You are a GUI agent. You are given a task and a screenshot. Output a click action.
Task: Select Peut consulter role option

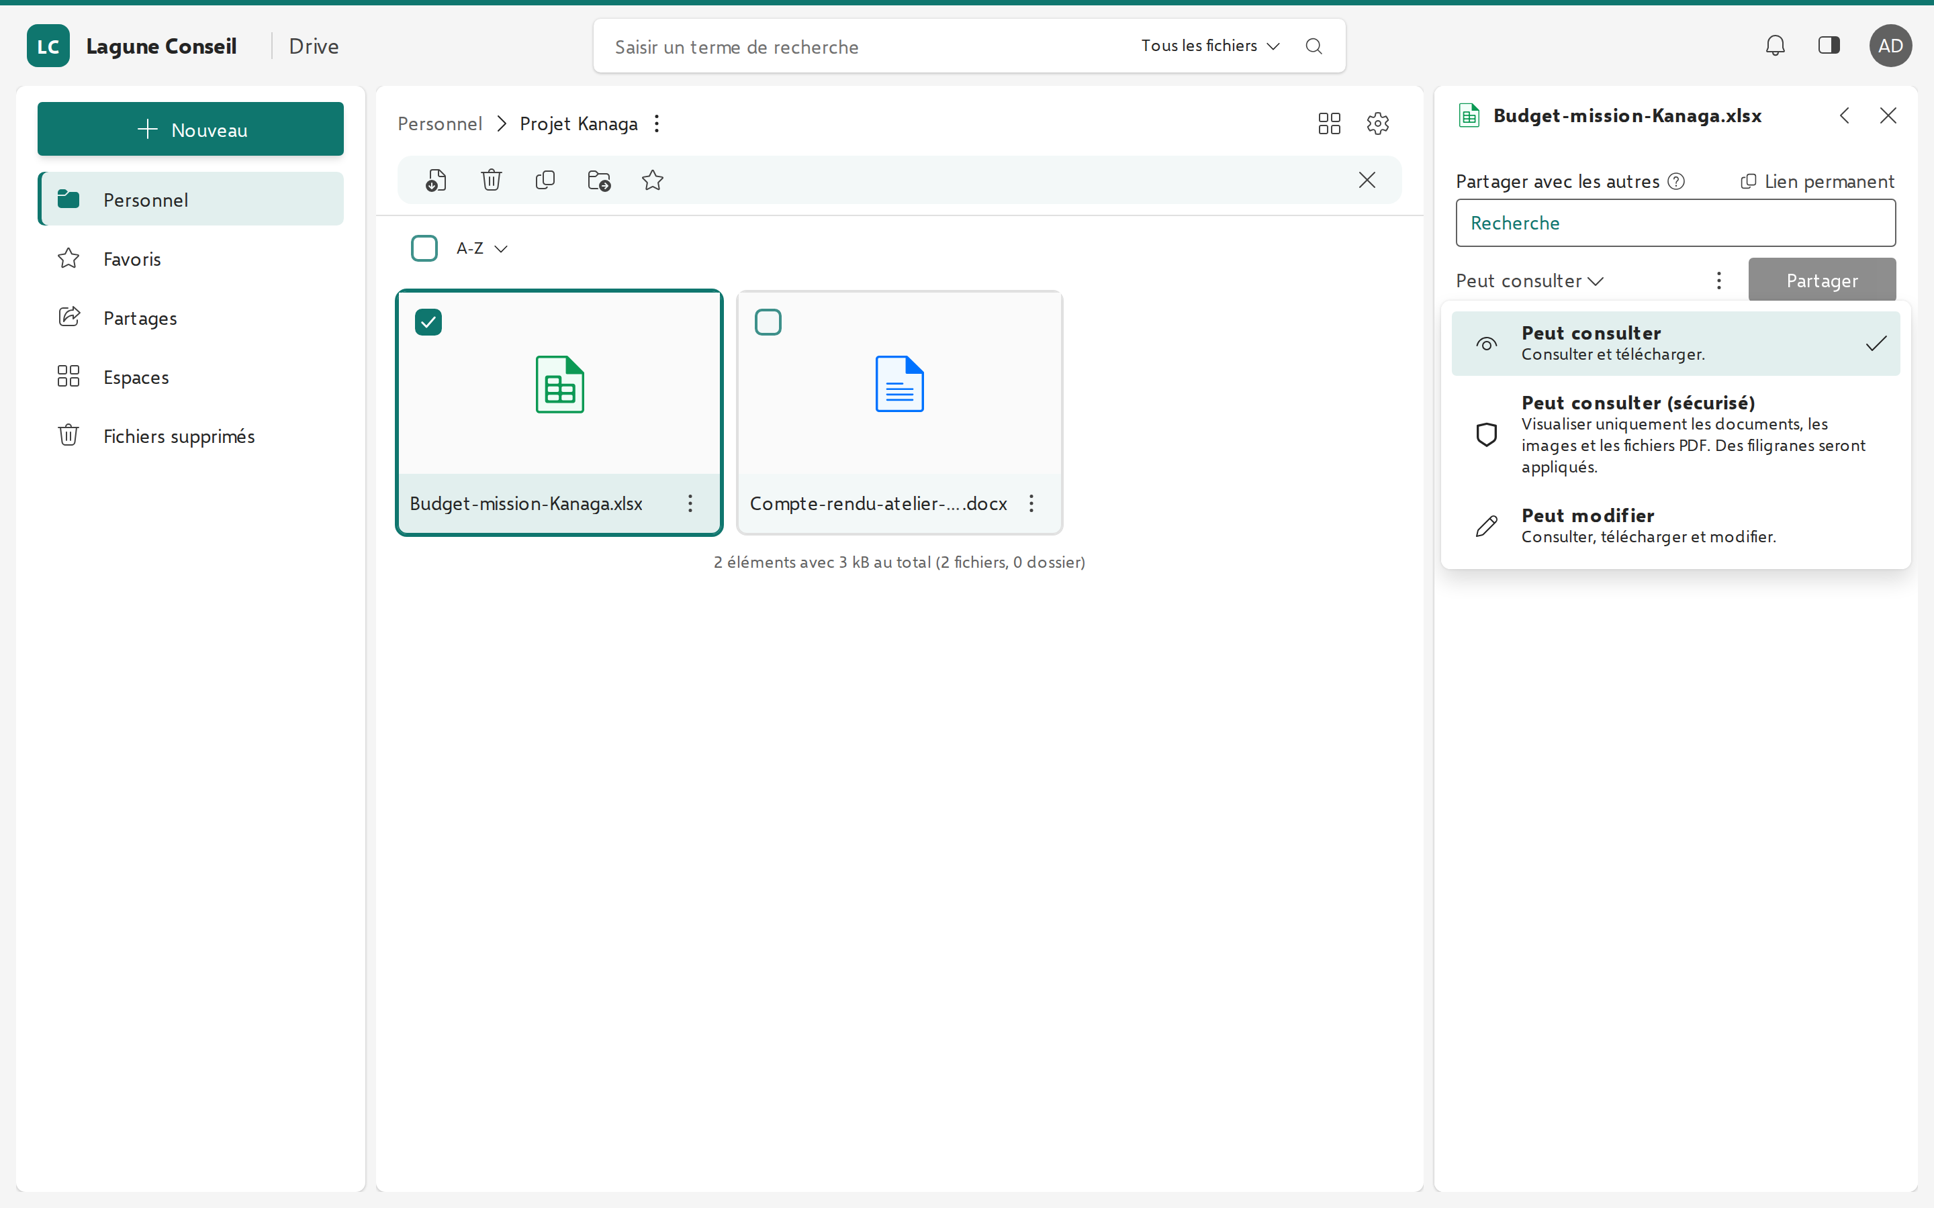1676,344
